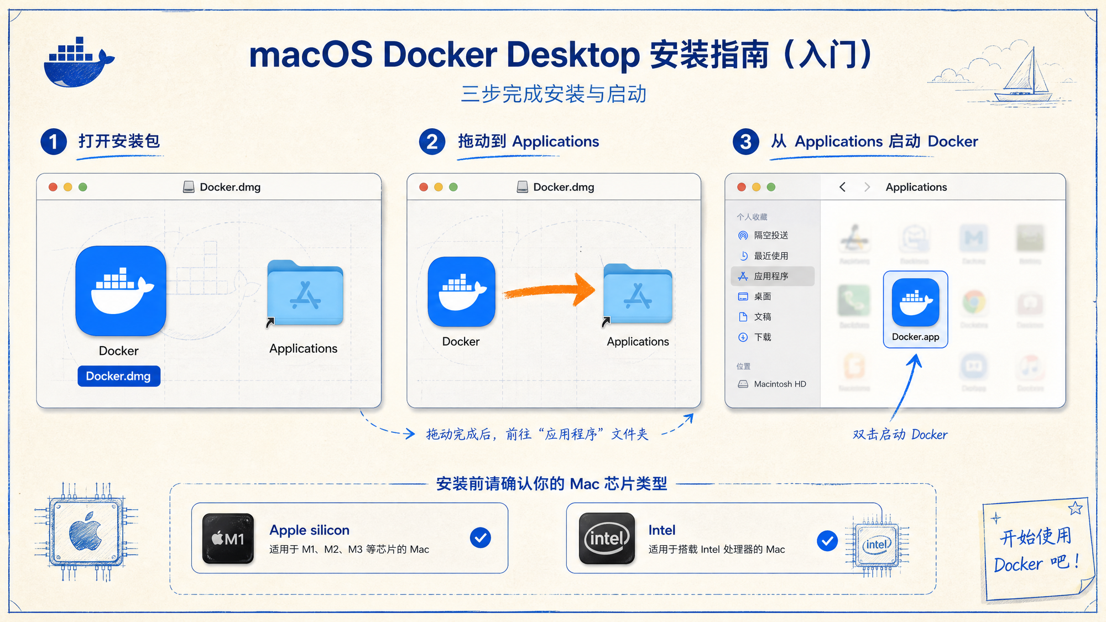Click the document icon beside 文稿

[x=743, y=317]
